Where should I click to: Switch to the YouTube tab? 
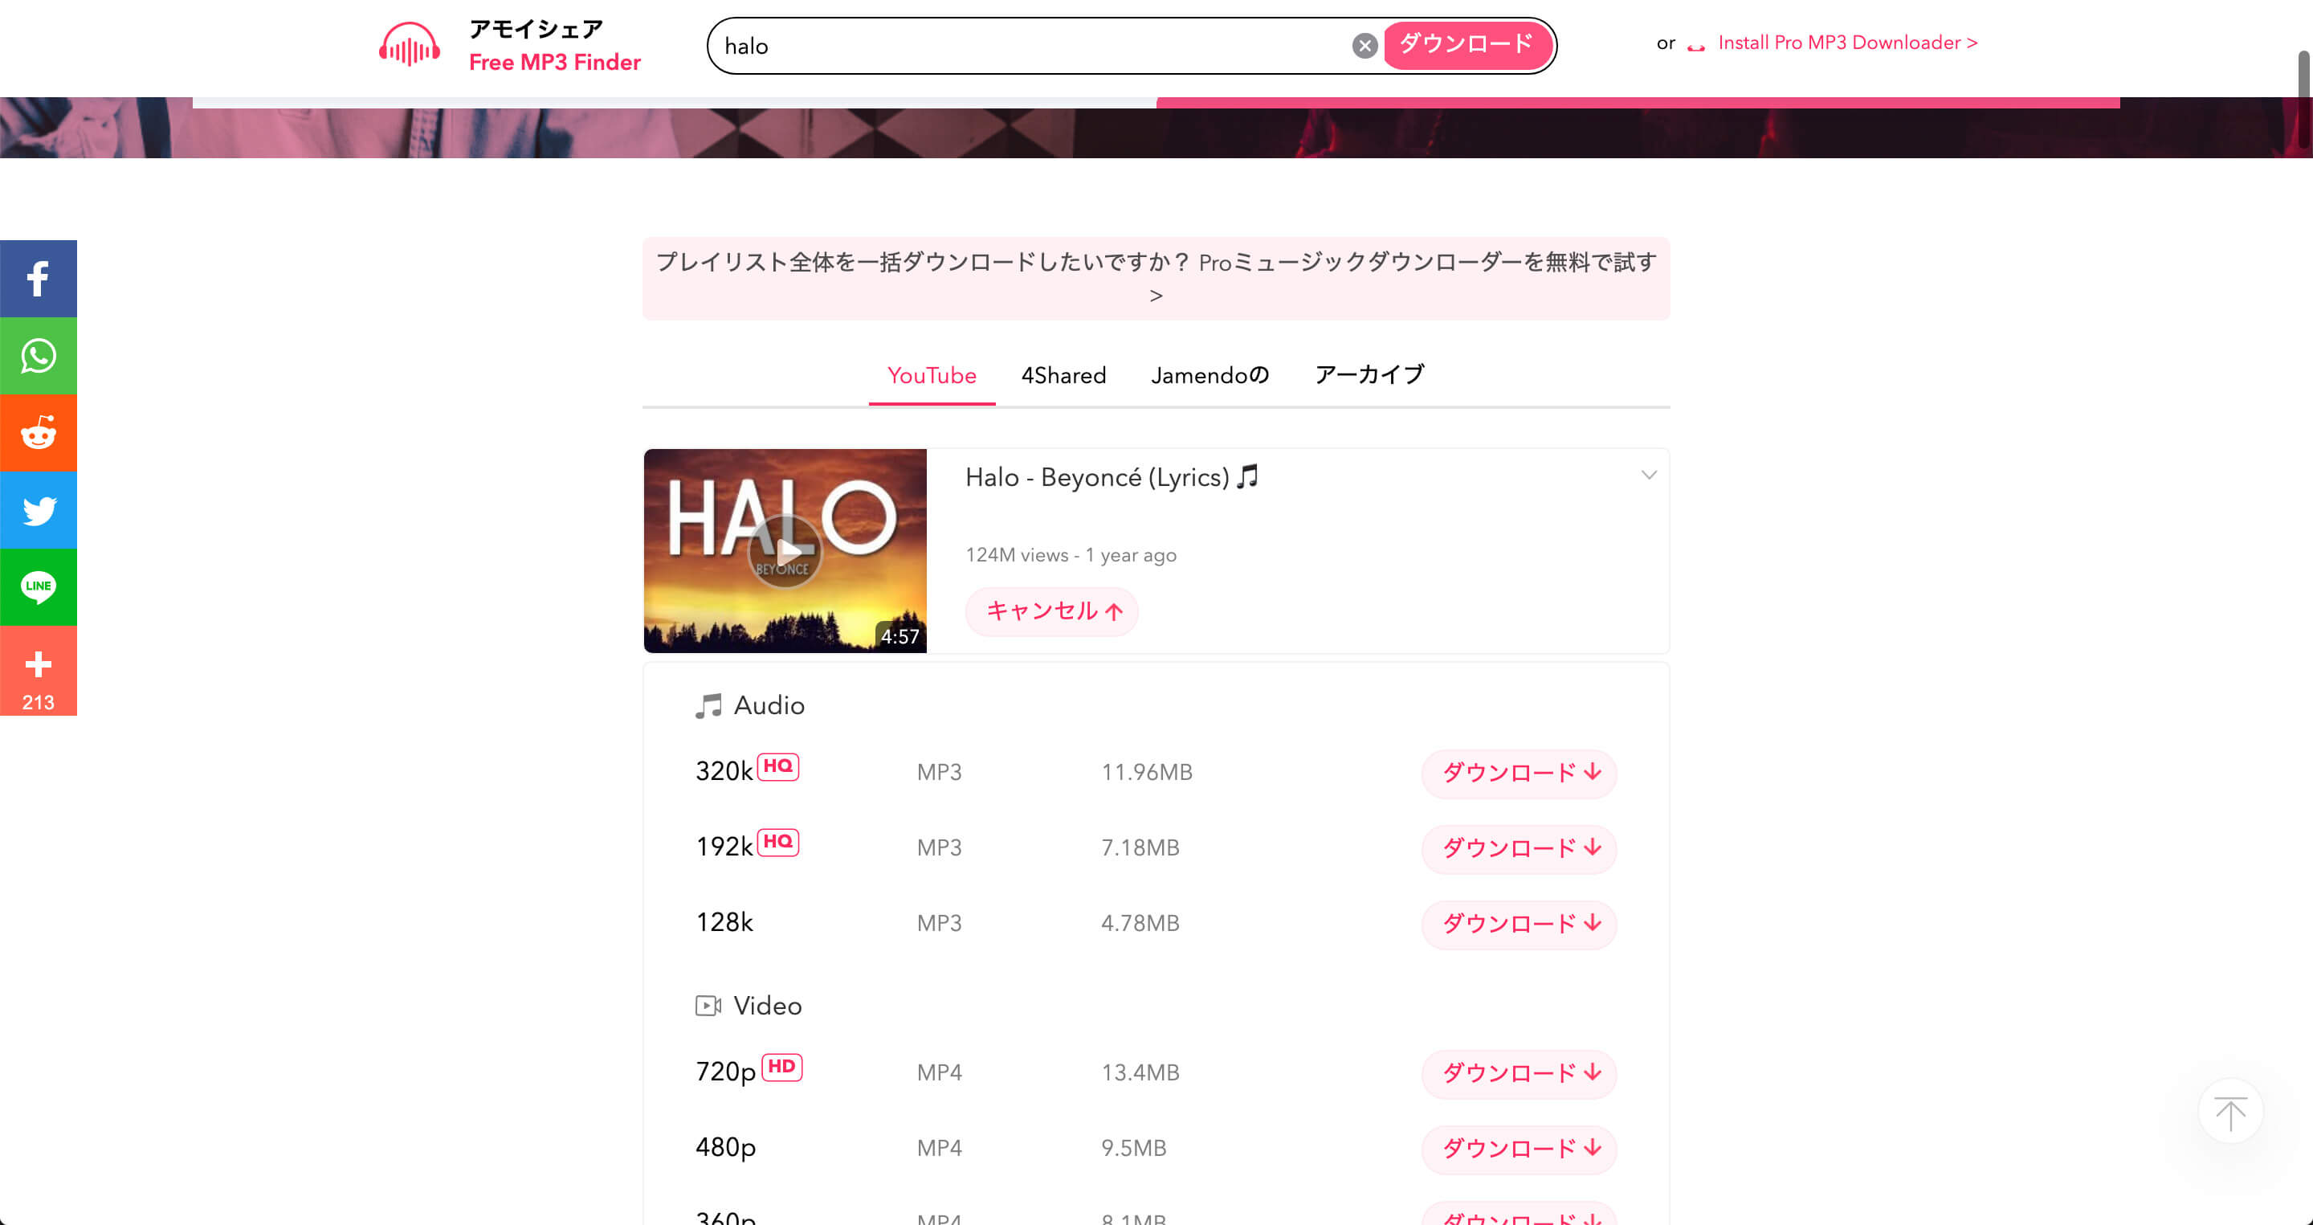point(931,375)
